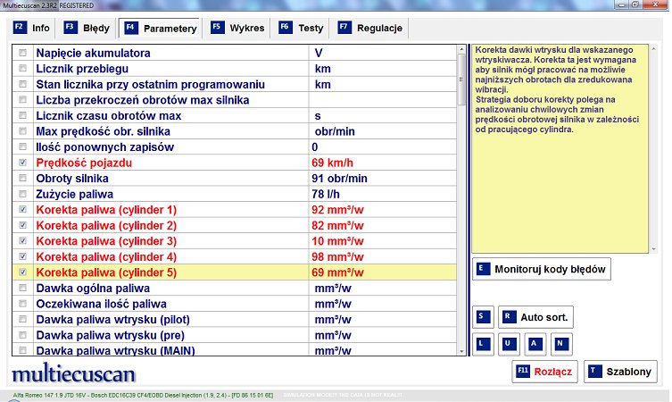This screenshot has height=402, width=672.
Task: Click Rozłącz to disconnect
Action: (x=543, y=372)
